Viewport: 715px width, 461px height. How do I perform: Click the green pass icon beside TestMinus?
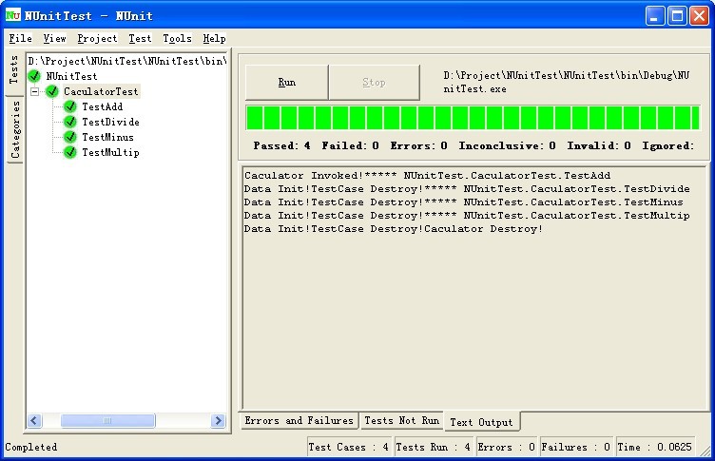[70, 138]
